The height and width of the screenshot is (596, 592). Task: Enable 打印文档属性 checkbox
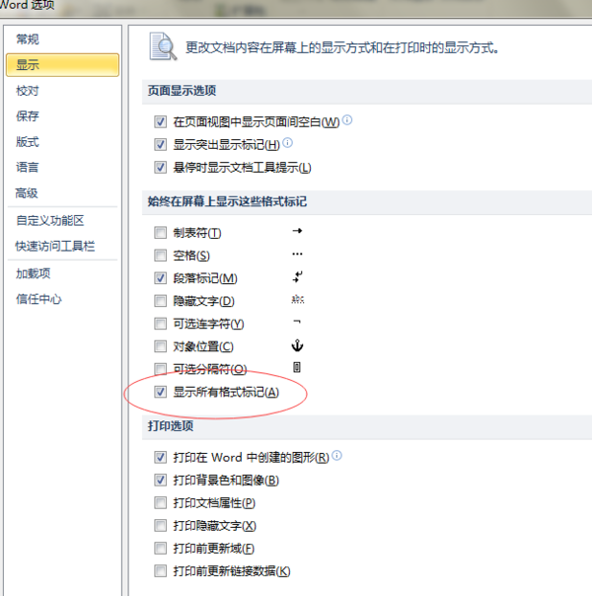click(x=161, y=502)
